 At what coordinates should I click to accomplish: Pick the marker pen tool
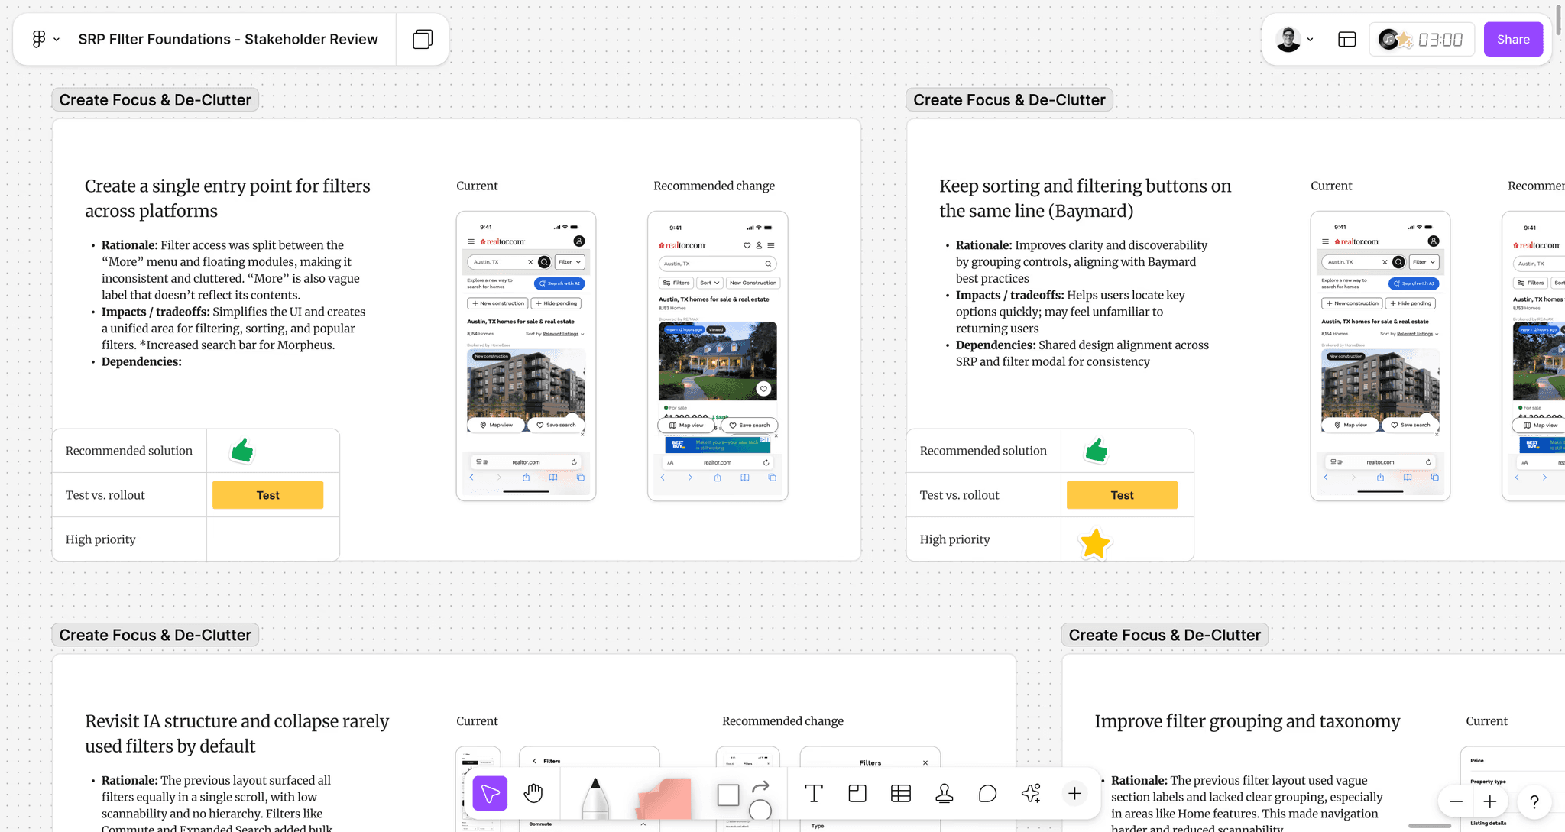[x=595, y=800]
